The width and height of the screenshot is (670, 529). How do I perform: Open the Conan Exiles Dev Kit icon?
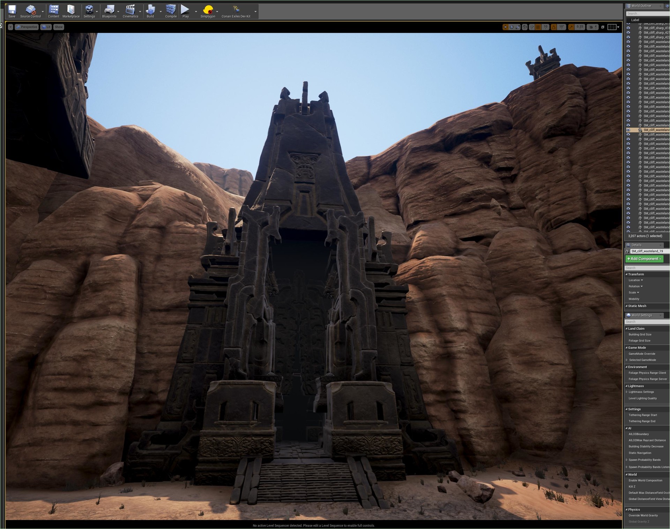pos(236,10)
